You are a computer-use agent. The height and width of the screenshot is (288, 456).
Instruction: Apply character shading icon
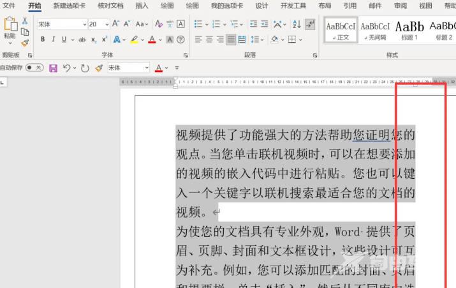pyautogui.click(x=170, y=40)
